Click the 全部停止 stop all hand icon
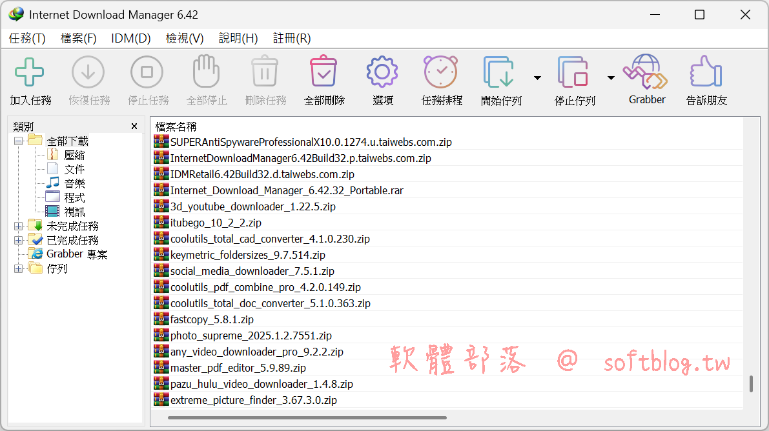 [206, 71]
